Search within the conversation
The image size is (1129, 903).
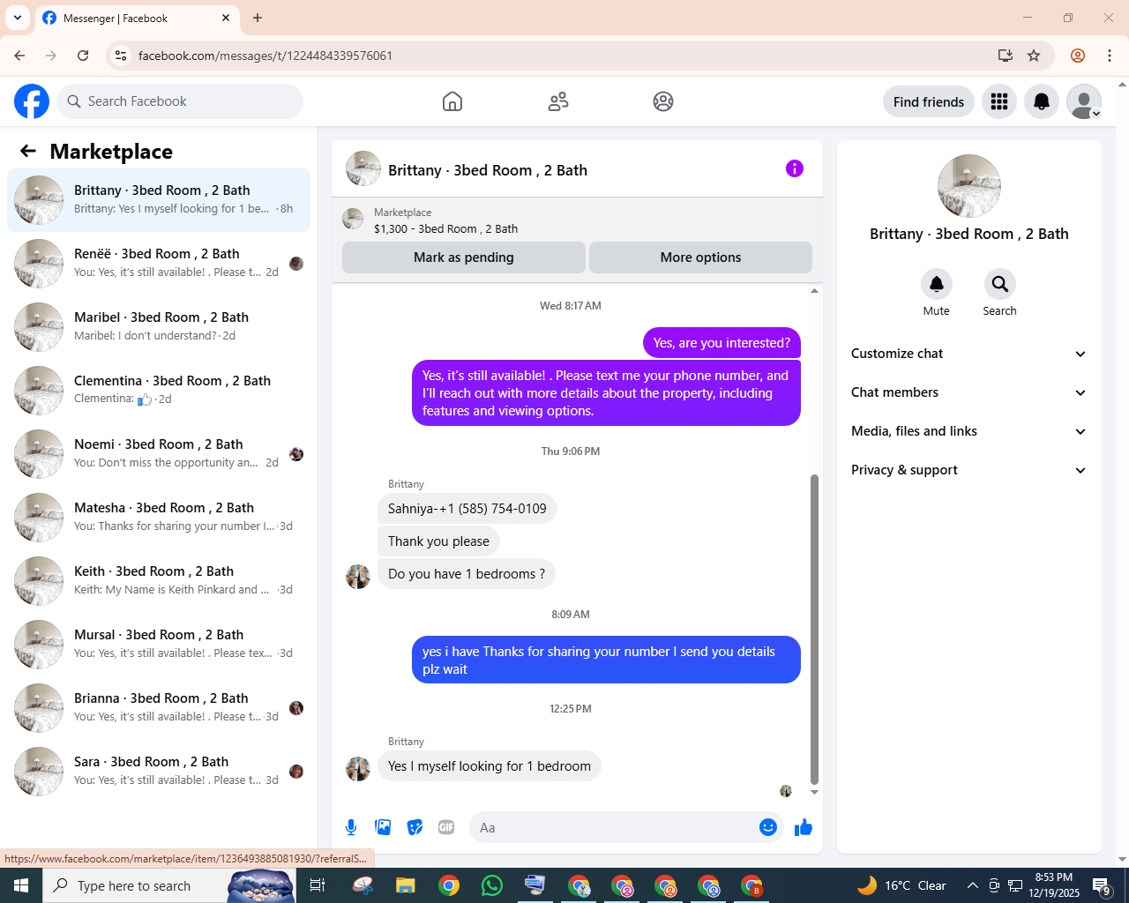coord(999,284)
